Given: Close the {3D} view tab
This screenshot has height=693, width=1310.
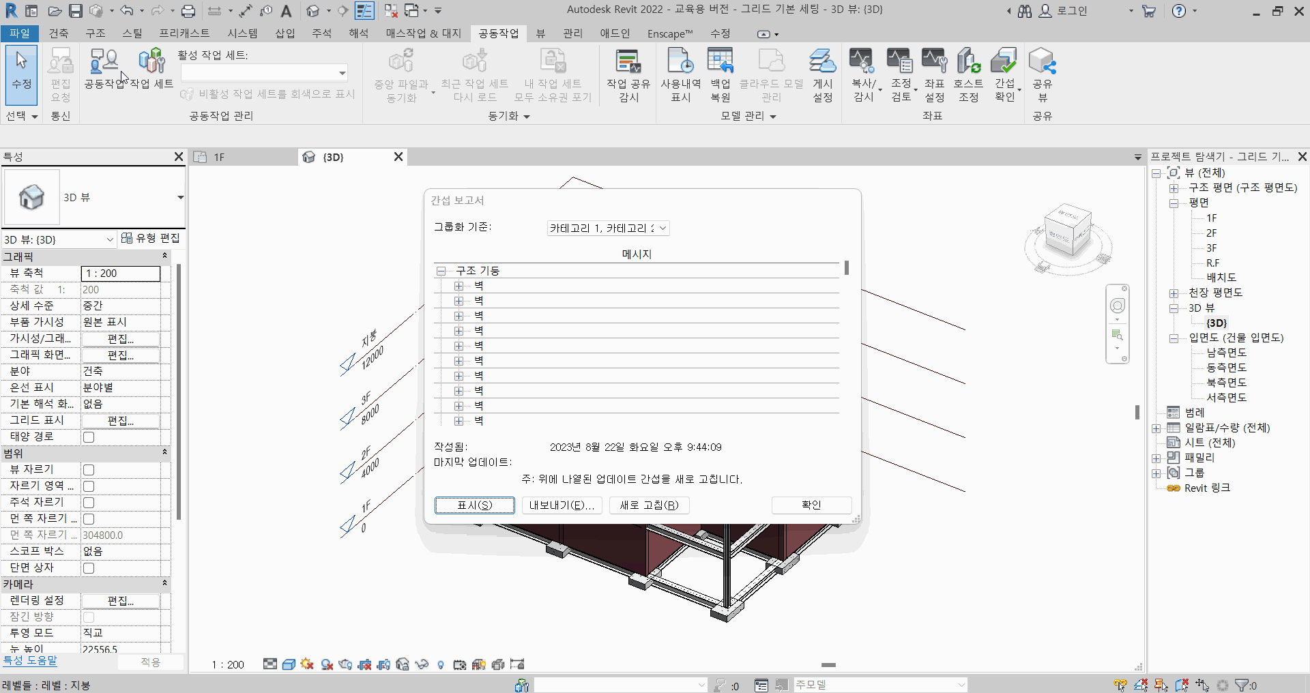Looking at the screenshot, I should tap(398, 157).
